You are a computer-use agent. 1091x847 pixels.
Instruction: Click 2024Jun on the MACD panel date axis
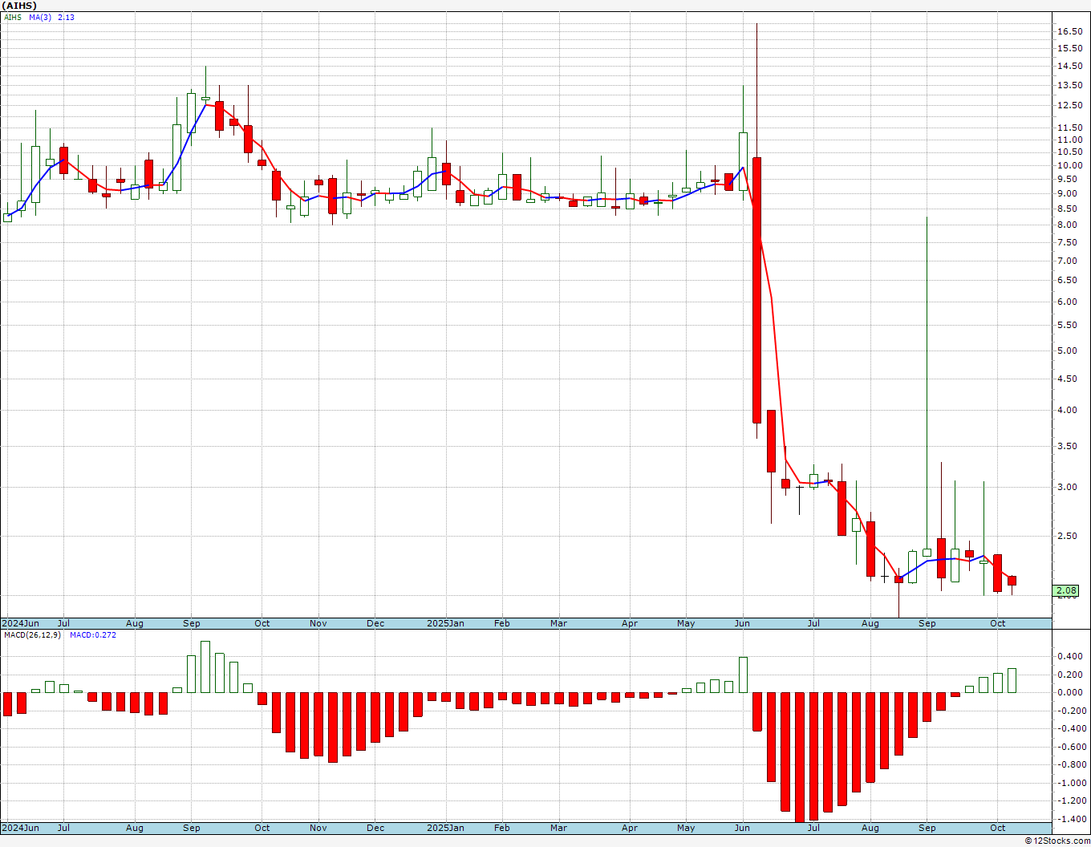pos(21,828)
